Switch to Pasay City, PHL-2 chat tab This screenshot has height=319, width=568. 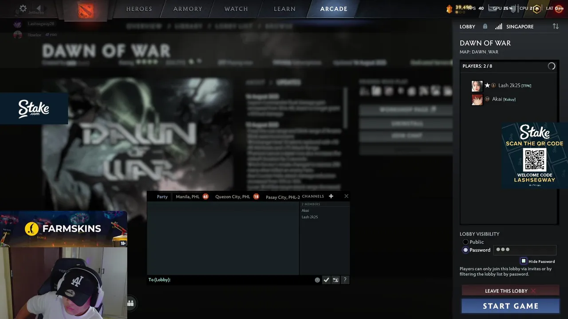coord(283,197)
